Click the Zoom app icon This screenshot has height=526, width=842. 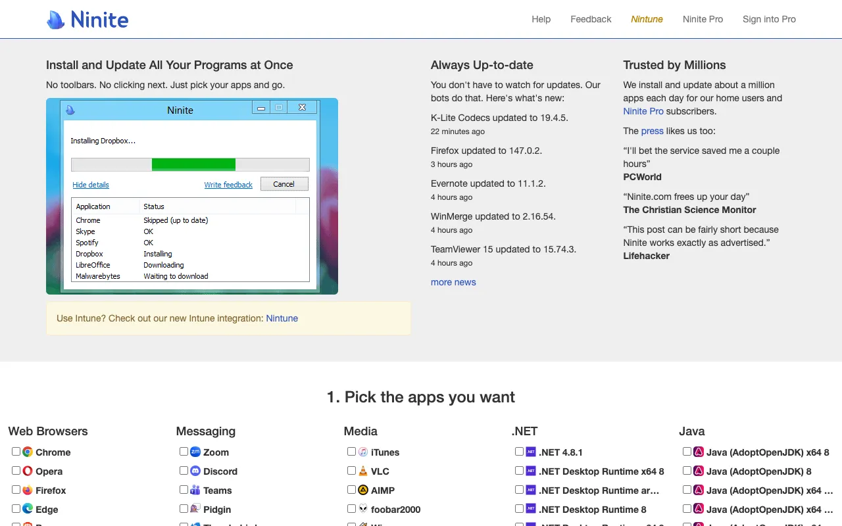tap(195, 452)
